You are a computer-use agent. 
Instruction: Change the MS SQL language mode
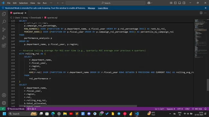pyautogui.click(x=197, y=109)
